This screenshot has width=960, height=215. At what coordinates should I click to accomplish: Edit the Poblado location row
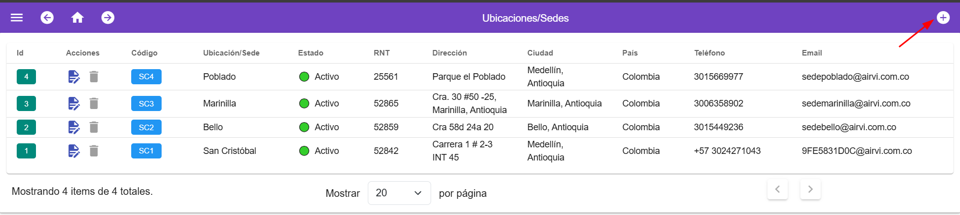74,77
